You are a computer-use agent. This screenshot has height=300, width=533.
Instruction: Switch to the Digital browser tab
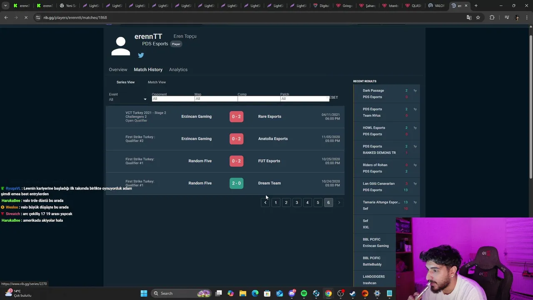pyautogui.click(x=321, y=5)
